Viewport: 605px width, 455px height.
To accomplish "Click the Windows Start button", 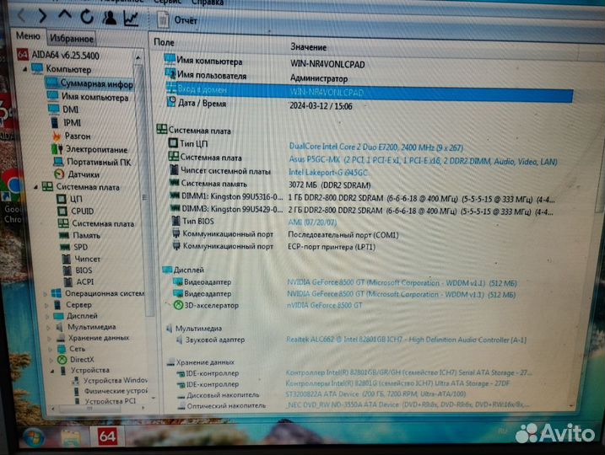I will [33, 438].
